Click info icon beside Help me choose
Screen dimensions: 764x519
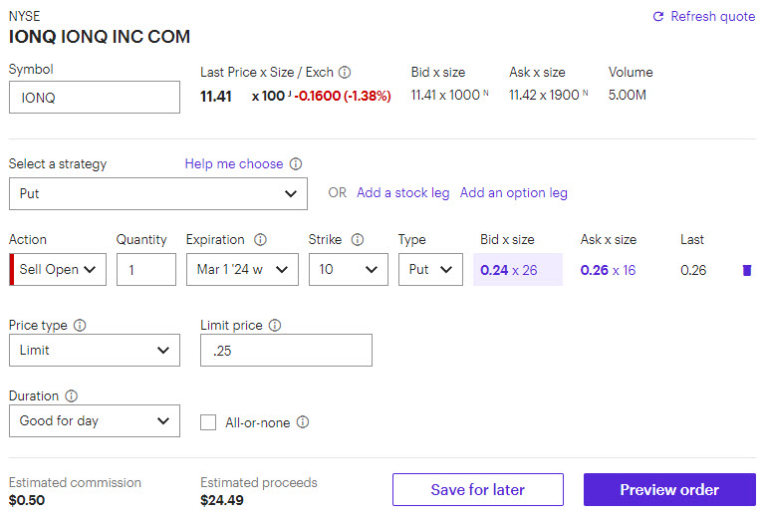pyautogui.click(x=296, y=164)
